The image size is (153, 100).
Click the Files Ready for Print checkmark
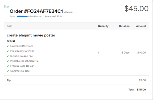[8, 51]
